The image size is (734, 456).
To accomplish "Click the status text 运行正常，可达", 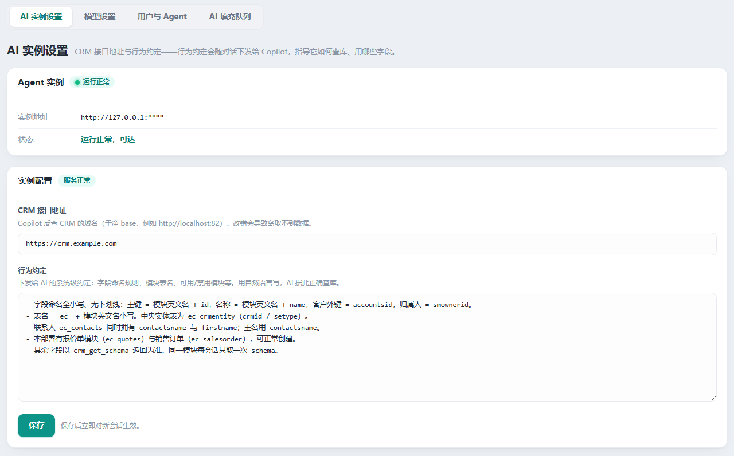I will 108,140.
